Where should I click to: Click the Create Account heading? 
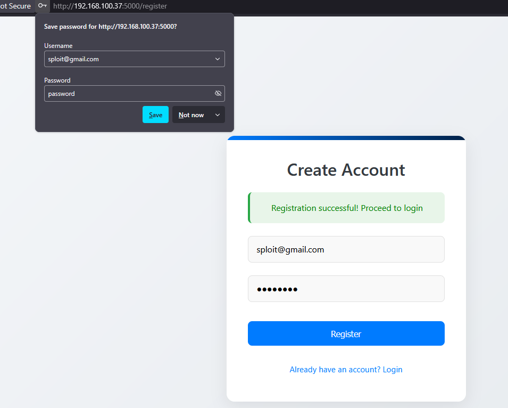[346, 170]
